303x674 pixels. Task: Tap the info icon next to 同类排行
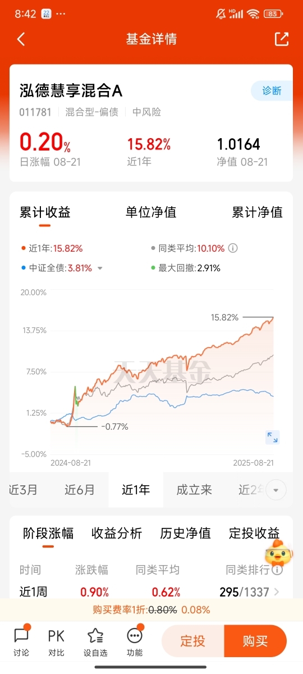[277, 570]
